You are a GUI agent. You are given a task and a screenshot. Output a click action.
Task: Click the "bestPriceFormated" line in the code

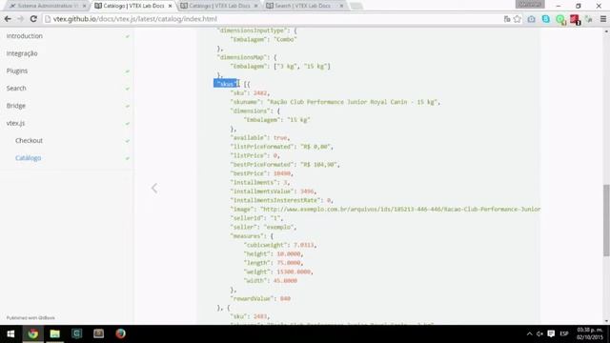285,165
